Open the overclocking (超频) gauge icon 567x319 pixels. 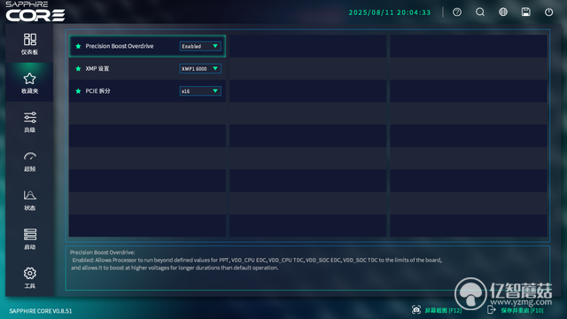[29, 156]
